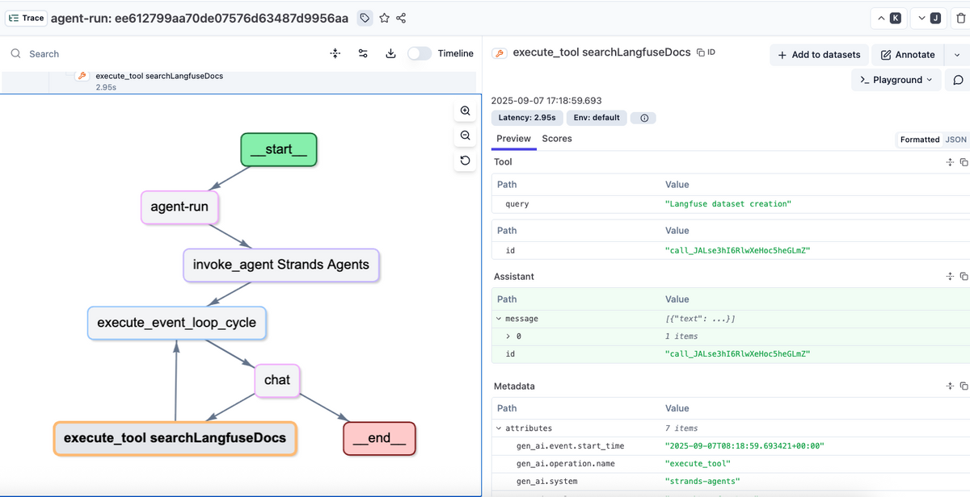
Task: Switch to the Scores tab
Action: pyautogui.click(x=557, y=139)
